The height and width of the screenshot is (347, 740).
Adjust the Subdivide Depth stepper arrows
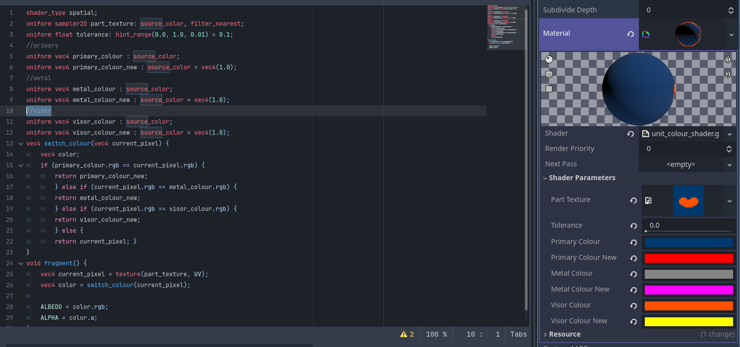point(731,10)
